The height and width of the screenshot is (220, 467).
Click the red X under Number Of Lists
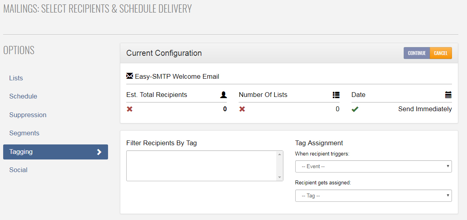click(242, 109)
